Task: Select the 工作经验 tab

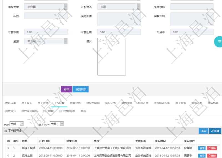Action: [x=59, y=103]
